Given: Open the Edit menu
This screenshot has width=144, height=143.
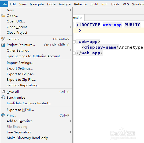Looking at the screenshot, I should 13,4.
